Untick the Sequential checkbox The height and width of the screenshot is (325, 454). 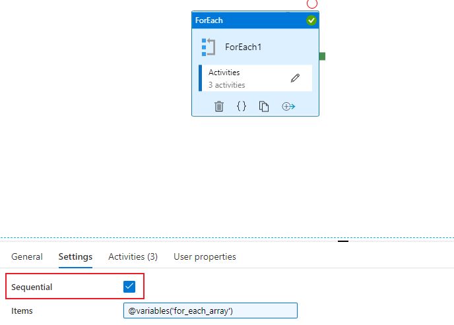click(129, 287)
